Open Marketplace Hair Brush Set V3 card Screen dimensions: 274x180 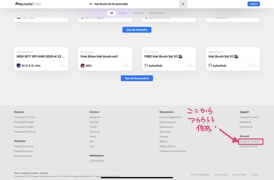pos(233,59)
